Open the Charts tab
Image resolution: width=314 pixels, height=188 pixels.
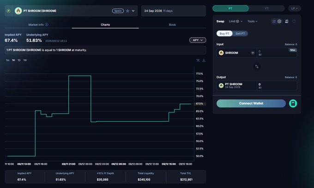[x=105, y=25]
